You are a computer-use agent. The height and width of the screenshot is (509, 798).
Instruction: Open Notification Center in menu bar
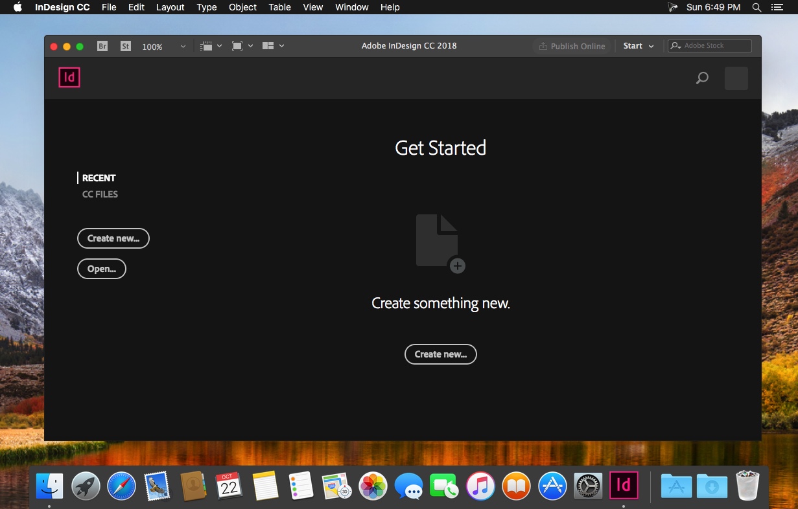[x=777, y=7]
